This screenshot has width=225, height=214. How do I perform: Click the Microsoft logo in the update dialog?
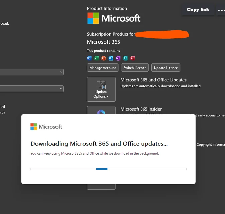tap(46, 127)
